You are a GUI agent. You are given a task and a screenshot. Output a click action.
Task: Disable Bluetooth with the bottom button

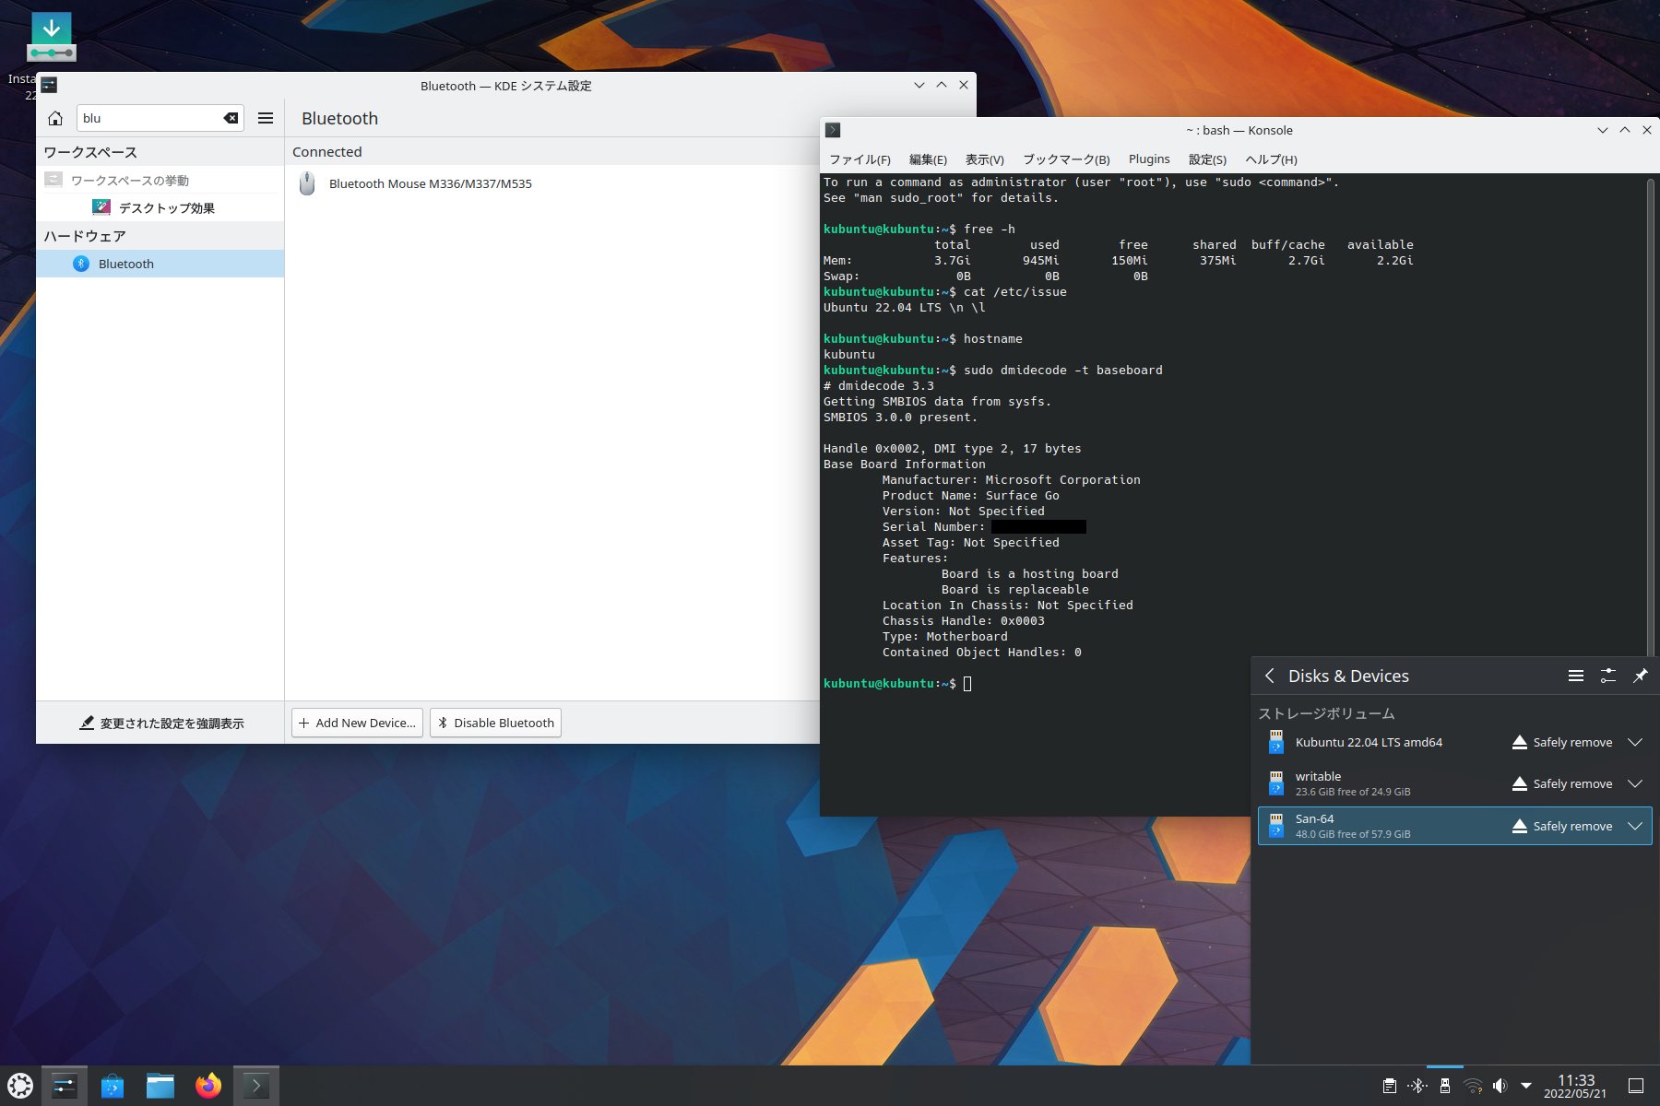point(495,723)
